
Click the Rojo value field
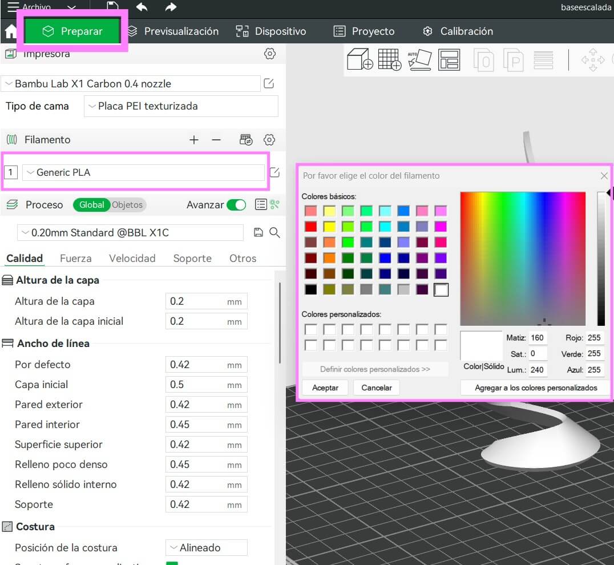pyautogui.click(x=595, y=337)
